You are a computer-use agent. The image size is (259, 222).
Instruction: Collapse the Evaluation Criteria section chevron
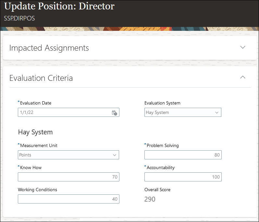click(242, 77)
